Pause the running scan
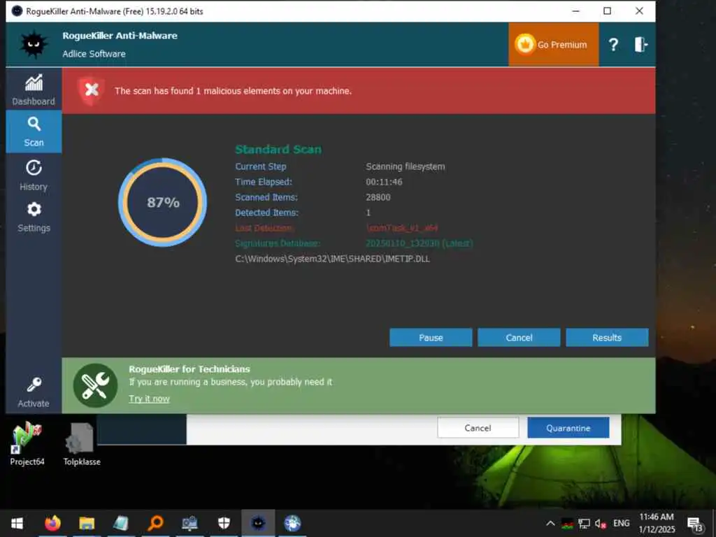716x537 pixels. tap(431, 338)
